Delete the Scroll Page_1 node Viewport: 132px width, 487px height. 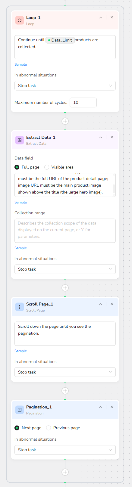(112, 304)
